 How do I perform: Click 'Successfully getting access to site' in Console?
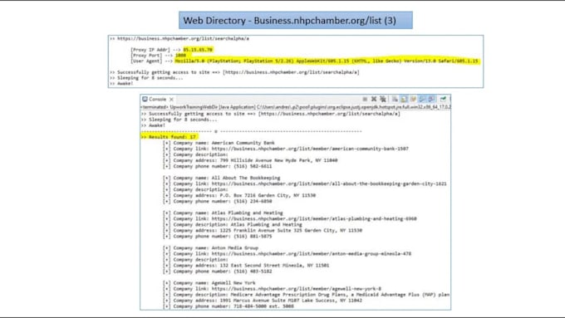pos(274,114)
